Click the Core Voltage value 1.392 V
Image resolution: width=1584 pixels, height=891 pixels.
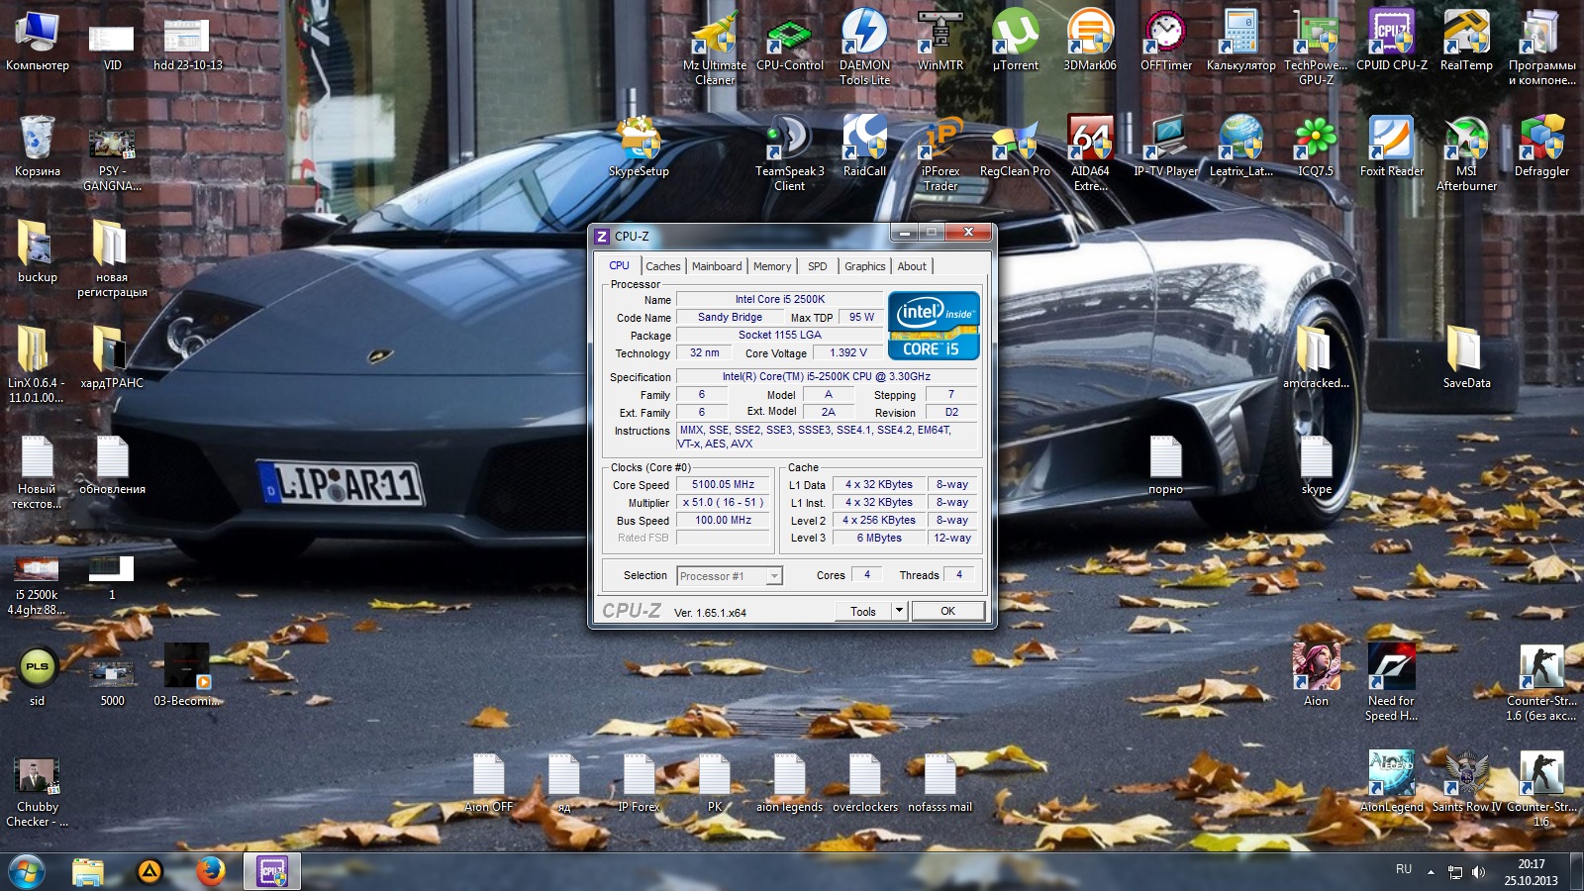[x=847, y=352]
